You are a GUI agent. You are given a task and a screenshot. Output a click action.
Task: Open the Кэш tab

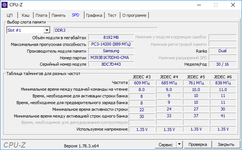(x=25, y=15)
